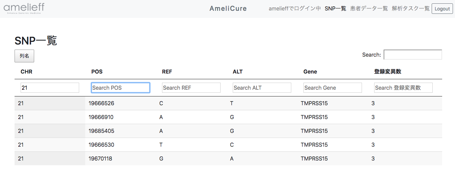Focus the global Search box

[x=412, y=55]
